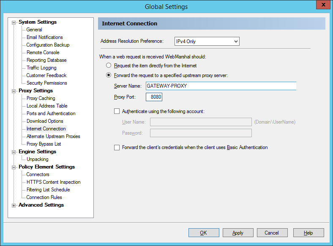
Task: Close the Global Settings window
Action: 323,6
